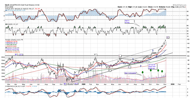Viewport: 192px width, 102px height.
Task: Click the alt B wave label
Action: click(76, 84)
